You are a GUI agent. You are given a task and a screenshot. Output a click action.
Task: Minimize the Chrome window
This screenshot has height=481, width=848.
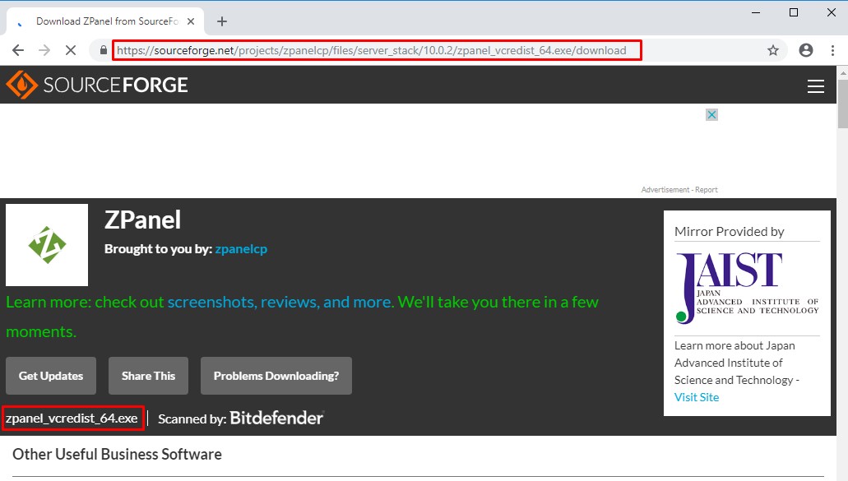tap(756, 12)
